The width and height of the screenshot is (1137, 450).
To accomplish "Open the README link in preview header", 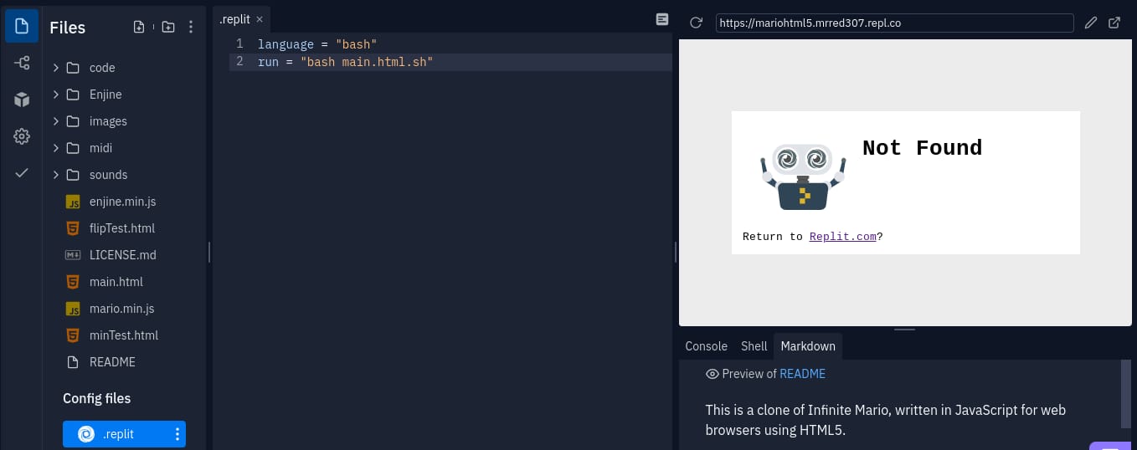I will 802,374.
